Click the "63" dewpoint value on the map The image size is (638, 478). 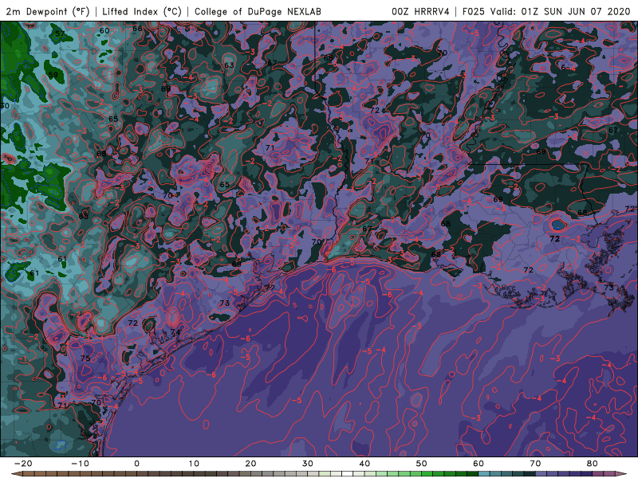tap(229, 65)
